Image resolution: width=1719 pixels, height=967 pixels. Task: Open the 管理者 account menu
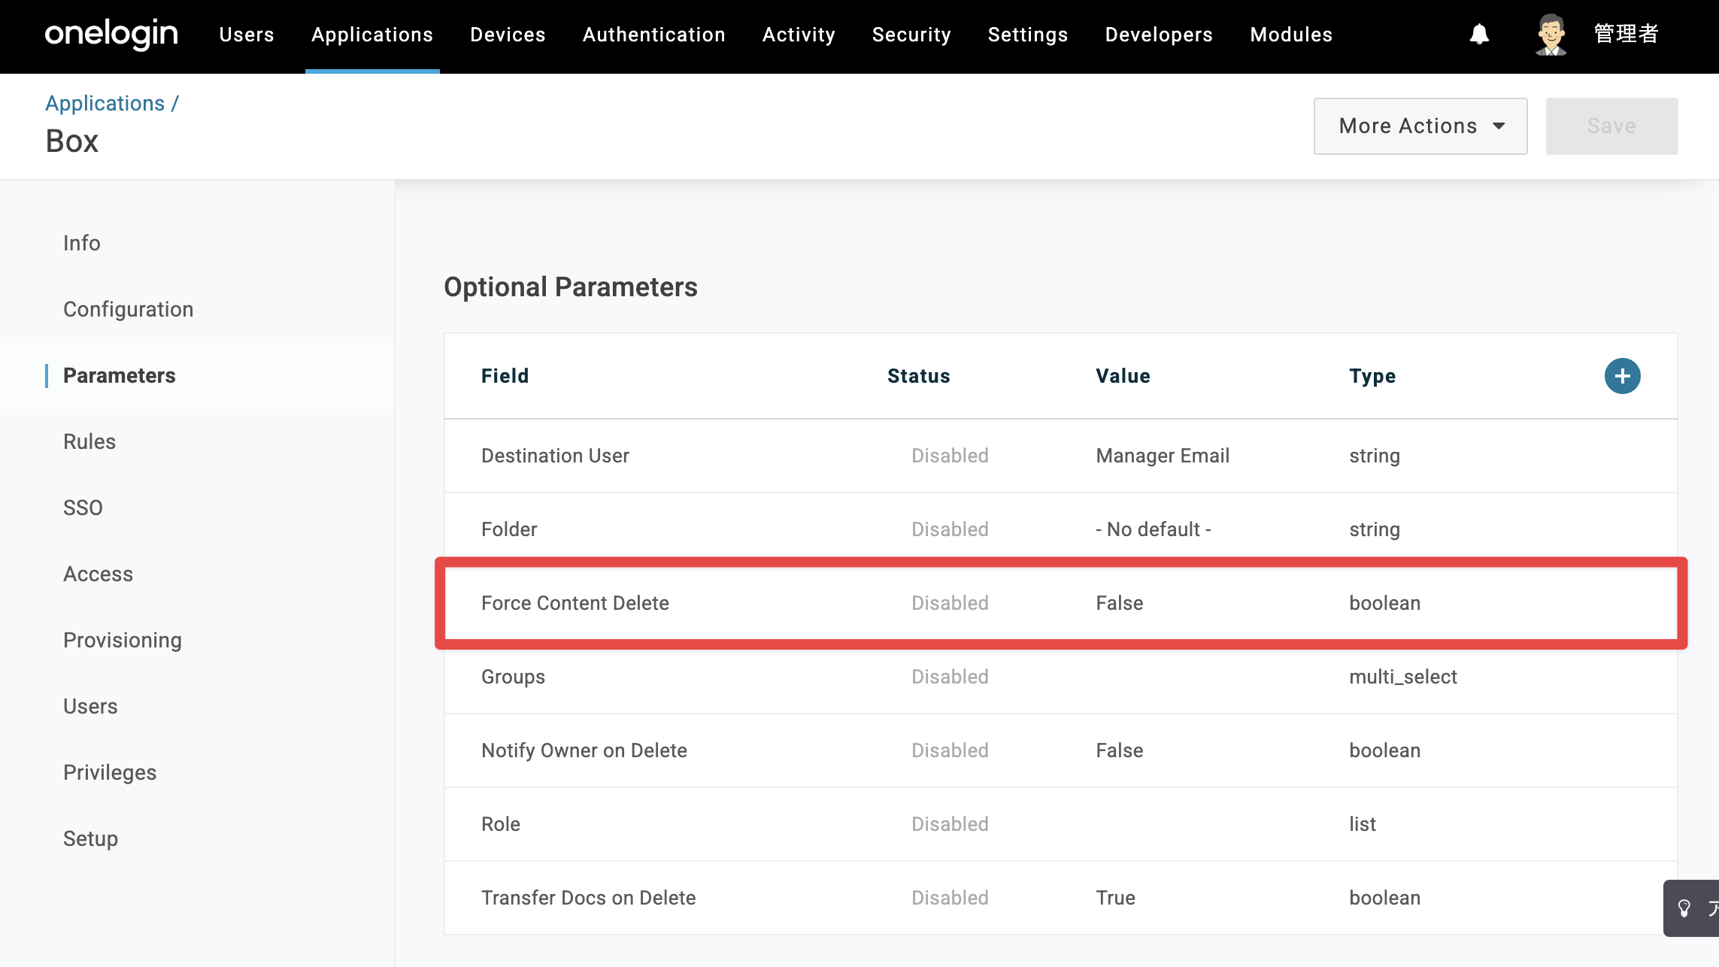click(x=1626, y=35)
